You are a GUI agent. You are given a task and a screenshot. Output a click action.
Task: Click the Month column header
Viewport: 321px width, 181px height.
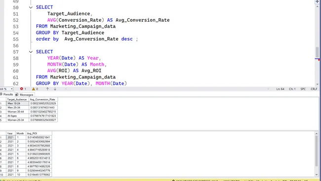coord(20,133)
